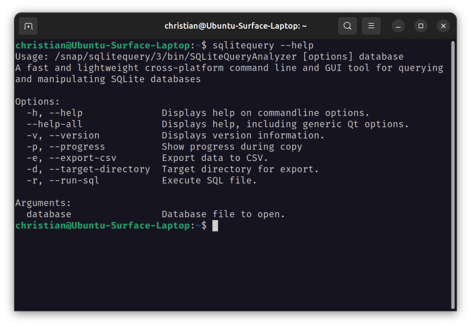Image resolution: width=471 pixels, height=327 pixels.
Task: Open terminal search
Action: (347, 26)
